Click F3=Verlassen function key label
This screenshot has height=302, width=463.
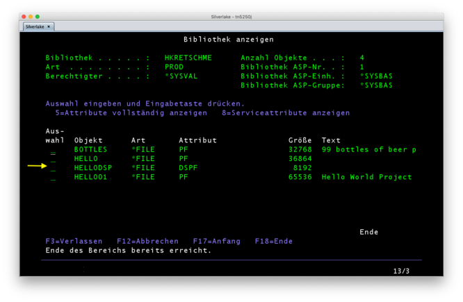pyautogui.click(x=74, y=241)
